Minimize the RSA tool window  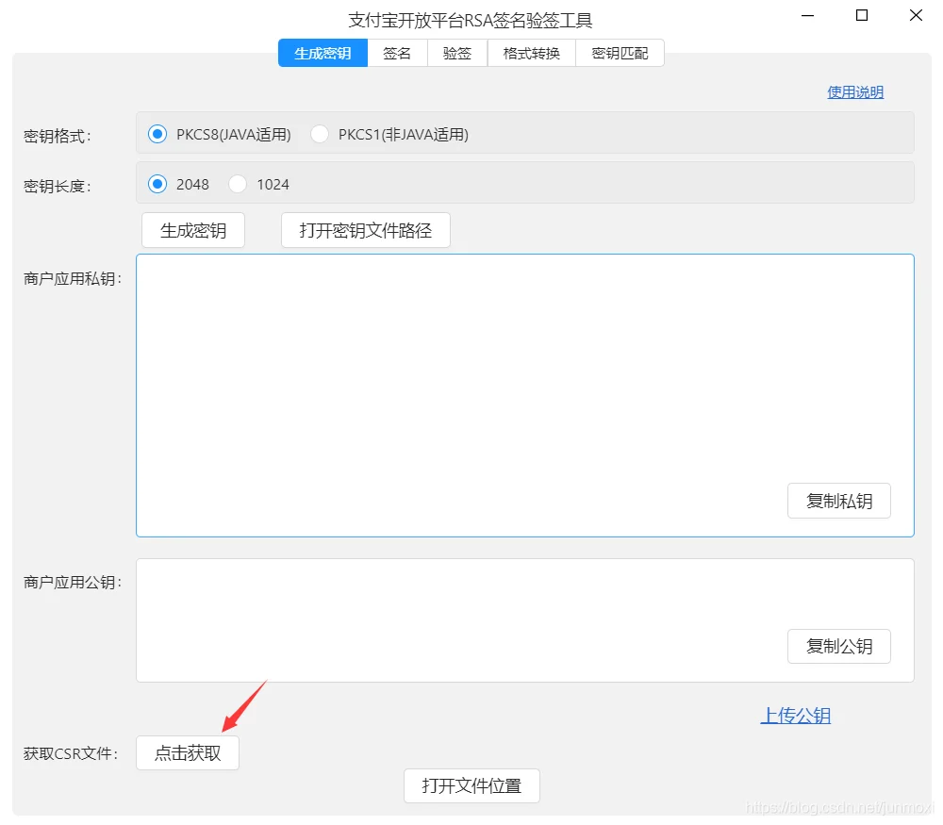pos(808,16)
